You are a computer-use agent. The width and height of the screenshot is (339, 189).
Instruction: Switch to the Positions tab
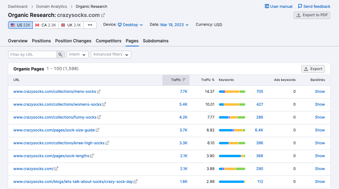[x=41, y=41]
